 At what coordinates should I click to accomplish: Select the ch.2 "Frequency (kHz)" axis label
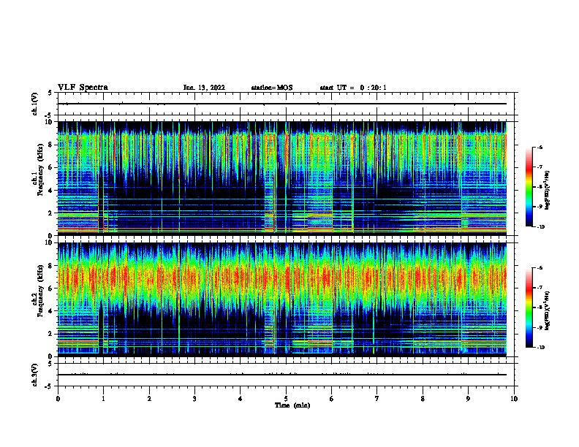click(40, 291)
